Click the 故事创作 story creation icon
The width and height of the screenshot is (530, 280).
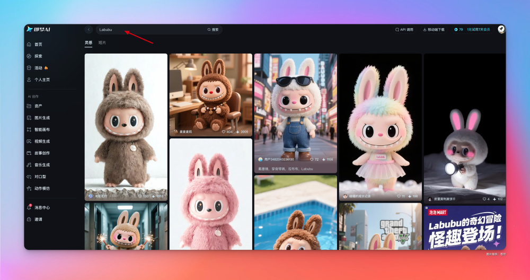[x=29, y=153]
